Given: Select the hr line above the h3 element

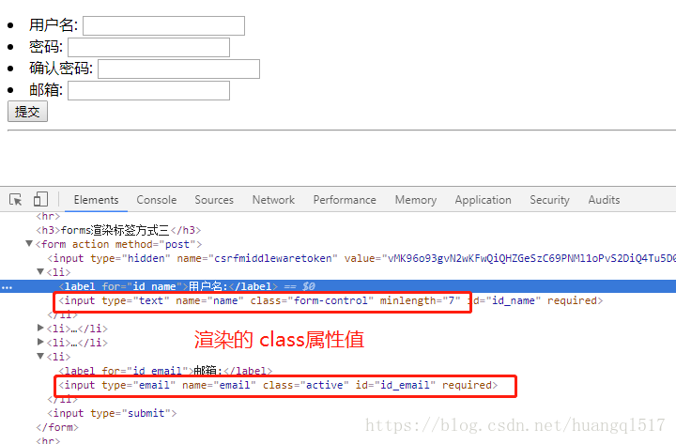Looking at the screenshot, I should pos(48,216).
